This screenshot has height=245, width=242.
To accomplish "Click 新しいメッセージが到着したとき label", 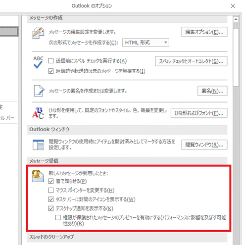I will coord(78,173).
